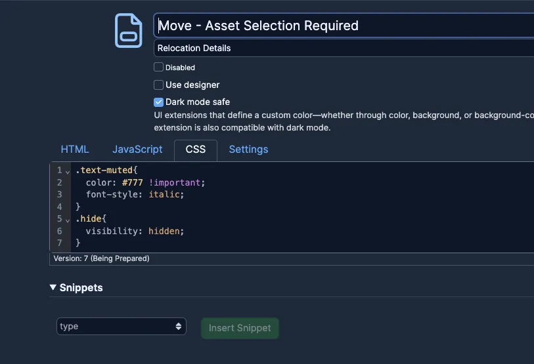Switch to the HTML tab
This screenshot has height=364, width=534.
click(x=75, y=150)
